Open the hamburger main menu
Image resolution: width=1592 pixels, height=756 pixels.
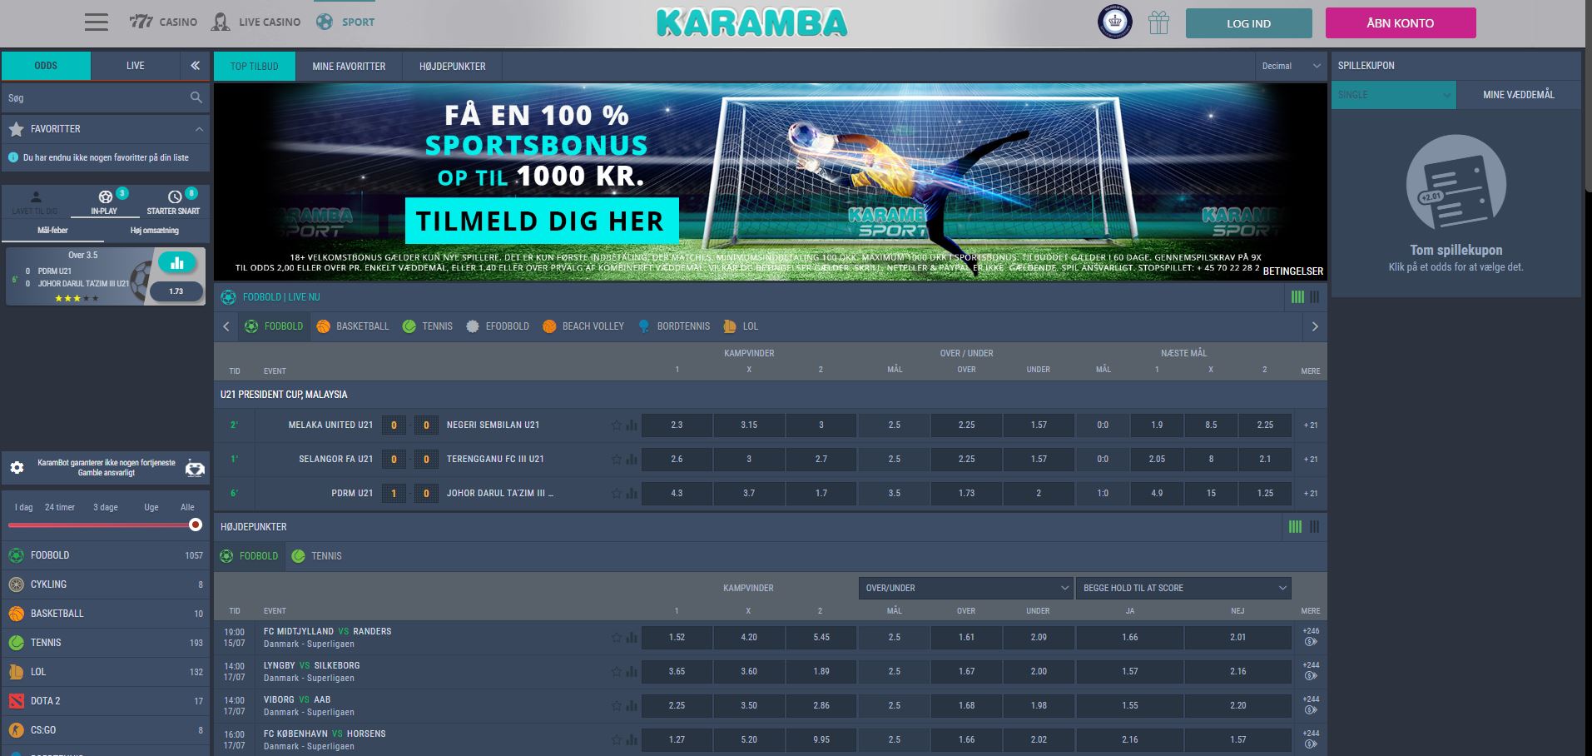(x=97, y=22)
